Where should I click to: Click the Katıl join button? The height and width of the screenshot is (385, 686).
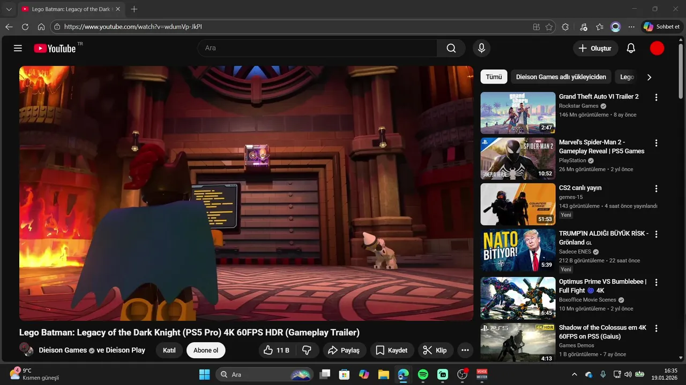click(169, 350)
